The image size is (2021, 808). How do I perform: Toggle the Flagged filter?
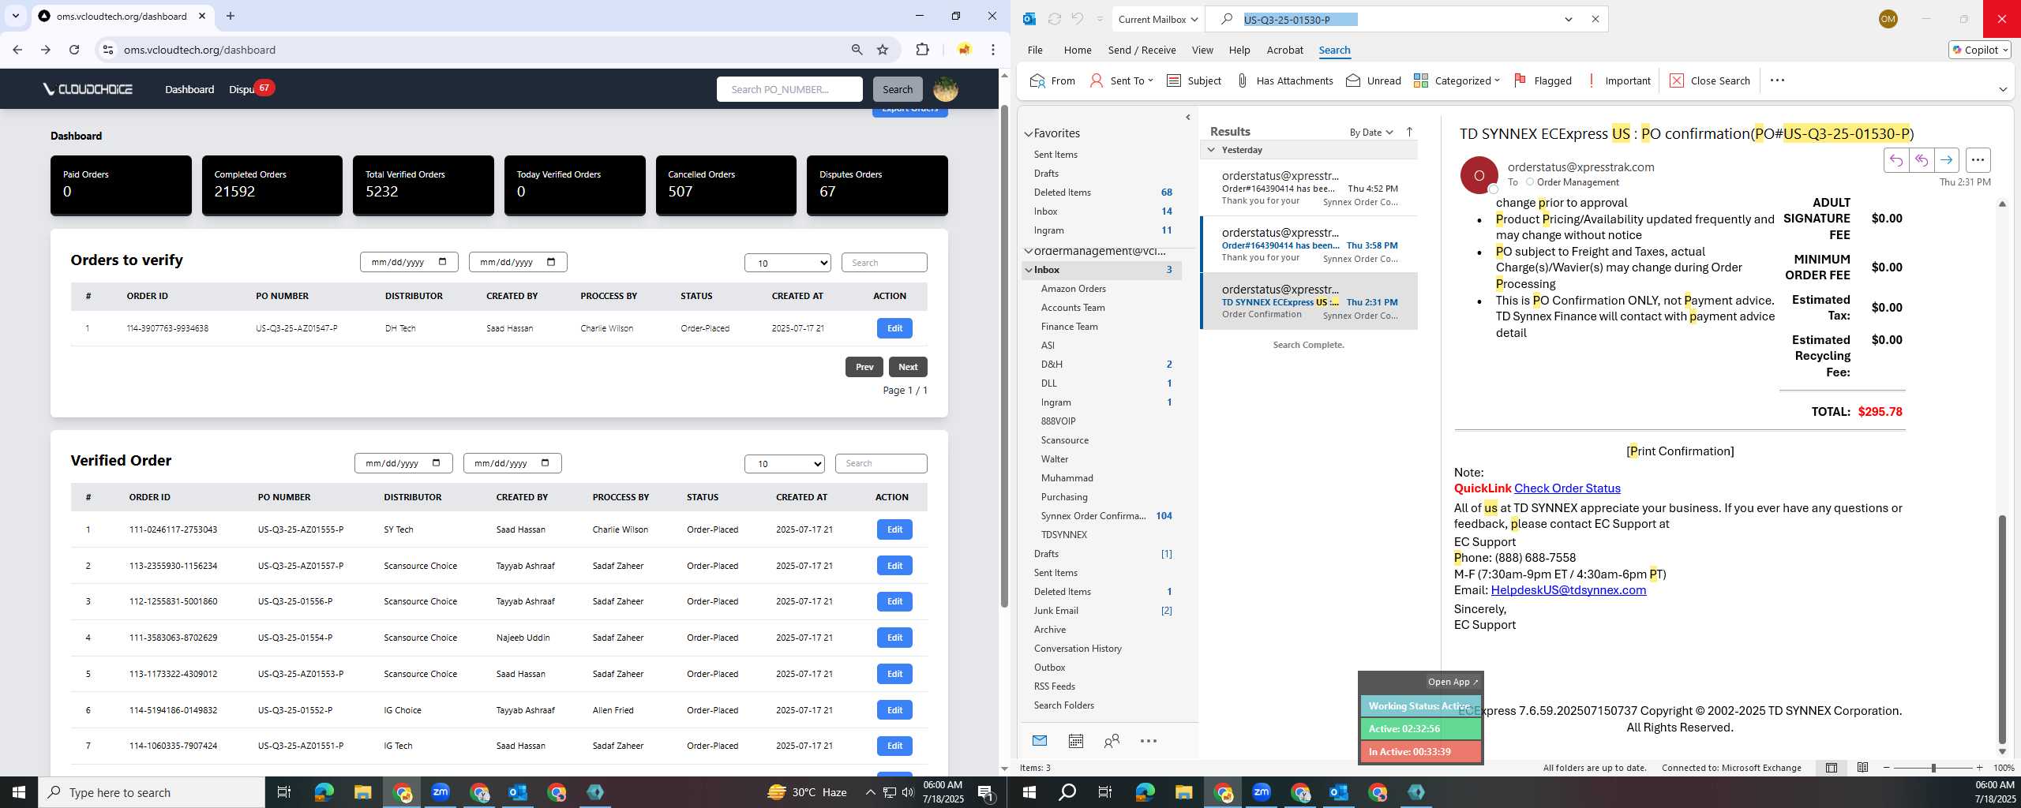1543,80
